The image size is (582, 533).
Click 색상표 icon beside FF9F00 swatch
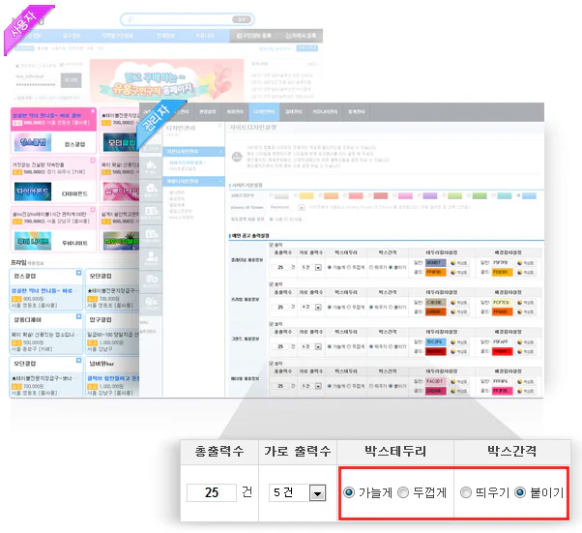[x=459, y=272]
